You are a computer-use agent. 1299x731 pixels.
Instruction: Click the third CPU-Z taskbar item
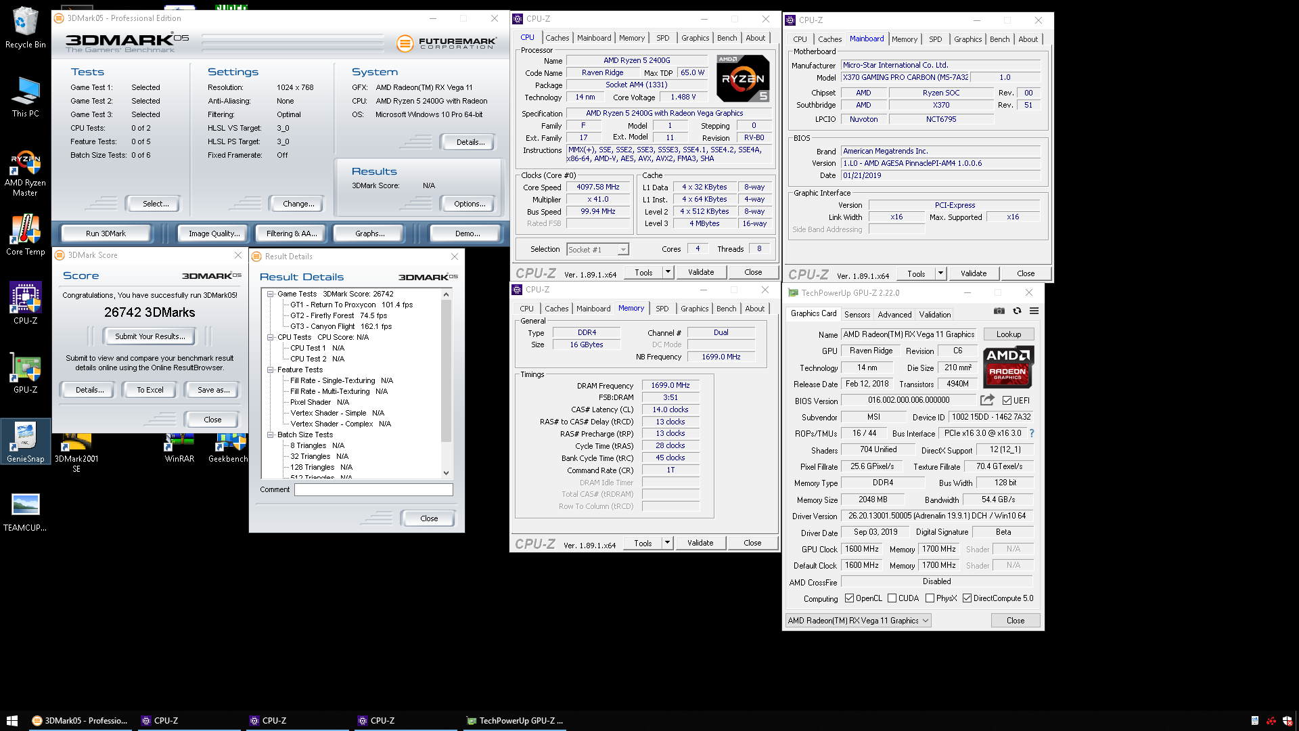[406, 721]
